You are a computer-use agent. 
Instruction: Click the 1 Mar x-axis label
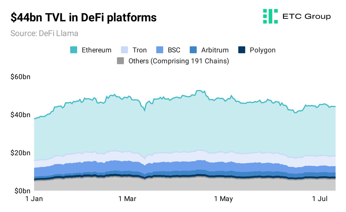click(x=127, y=199)
